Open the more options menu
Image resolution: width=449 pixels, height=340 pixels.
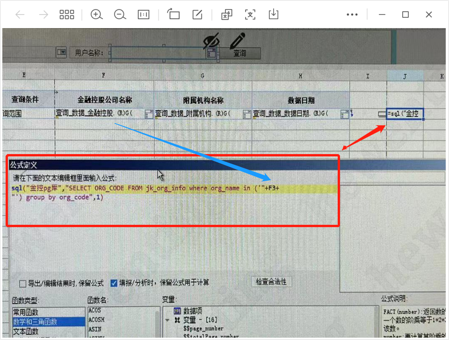pos(352,15)
